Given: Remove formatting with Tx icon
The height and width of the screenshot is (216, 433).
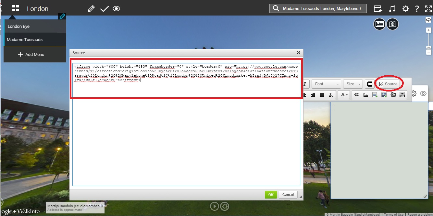Looking at the screenshot, I should pyautogui.click(x=331, y=95).
